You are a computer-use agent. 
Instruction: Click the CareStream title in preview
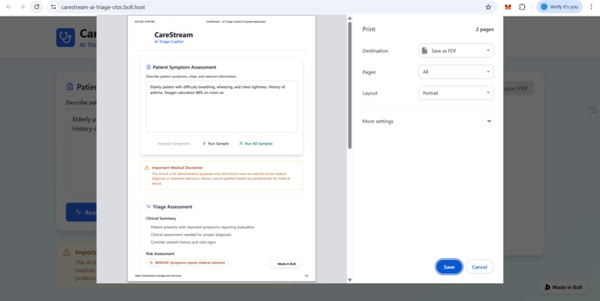pos(173,35)
